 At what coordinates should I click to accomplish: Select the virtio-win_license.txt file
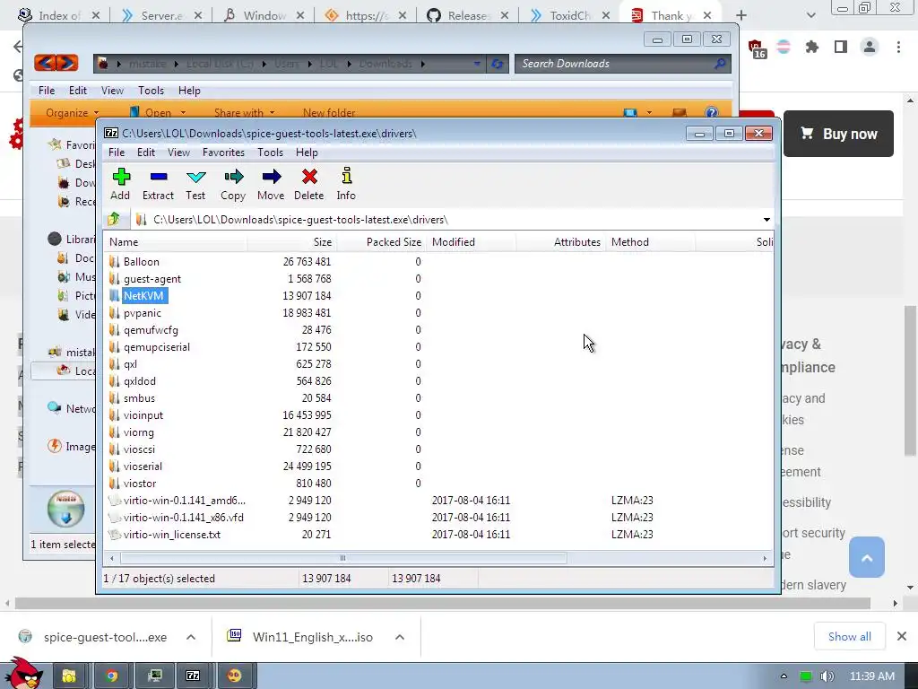click(x=171, y=535)
